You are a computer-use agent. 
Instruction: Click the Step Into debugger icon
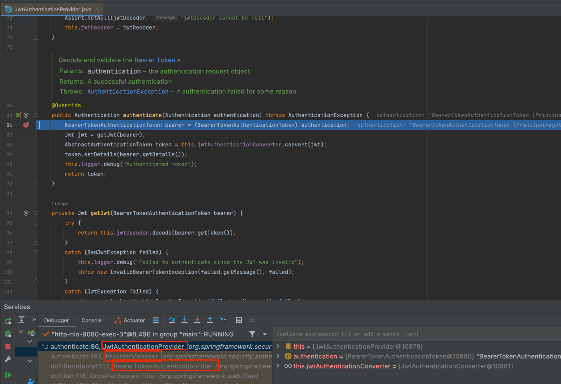pos(184,320)
